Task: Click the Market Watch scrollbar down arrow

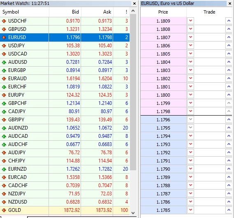Action: click(x=133, y=213)
